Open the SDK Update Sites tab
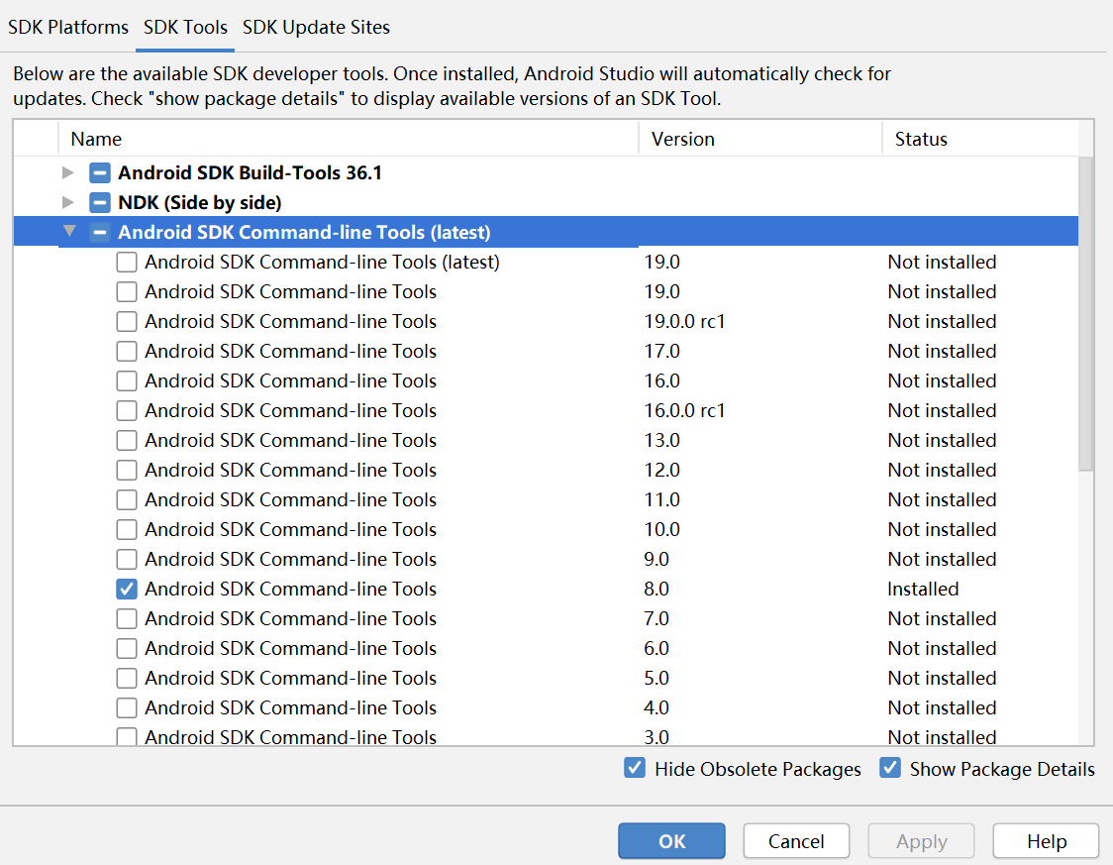 click(x=316, y=28)
